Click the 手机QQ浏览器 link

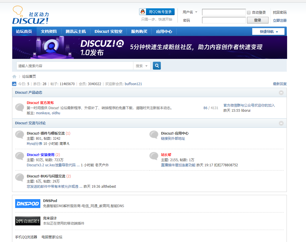(26, 237)
